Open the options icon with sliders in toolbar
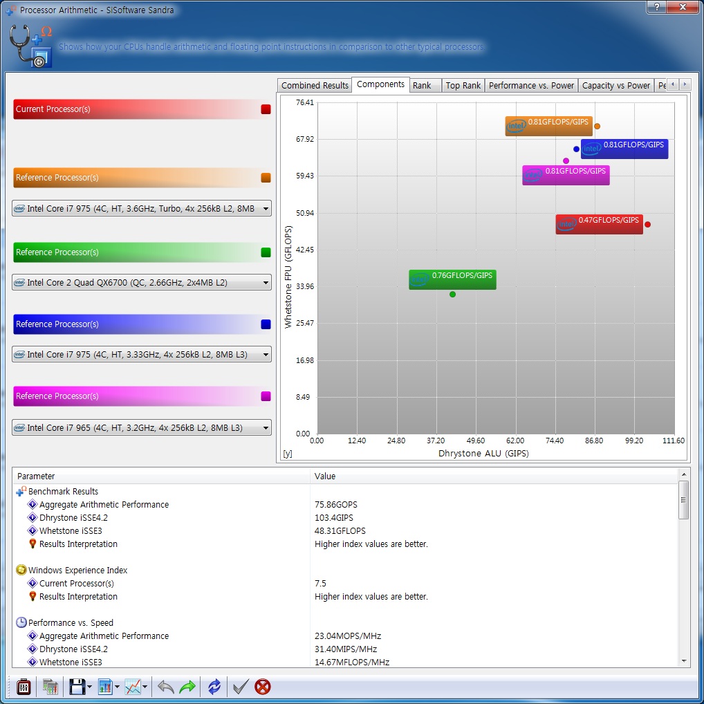This screenshot has height=704, width=704. click(x=24, y=687)
